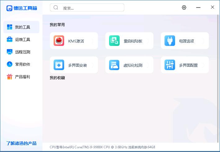Click the KMS激活 red button icon

click(59, 41)
